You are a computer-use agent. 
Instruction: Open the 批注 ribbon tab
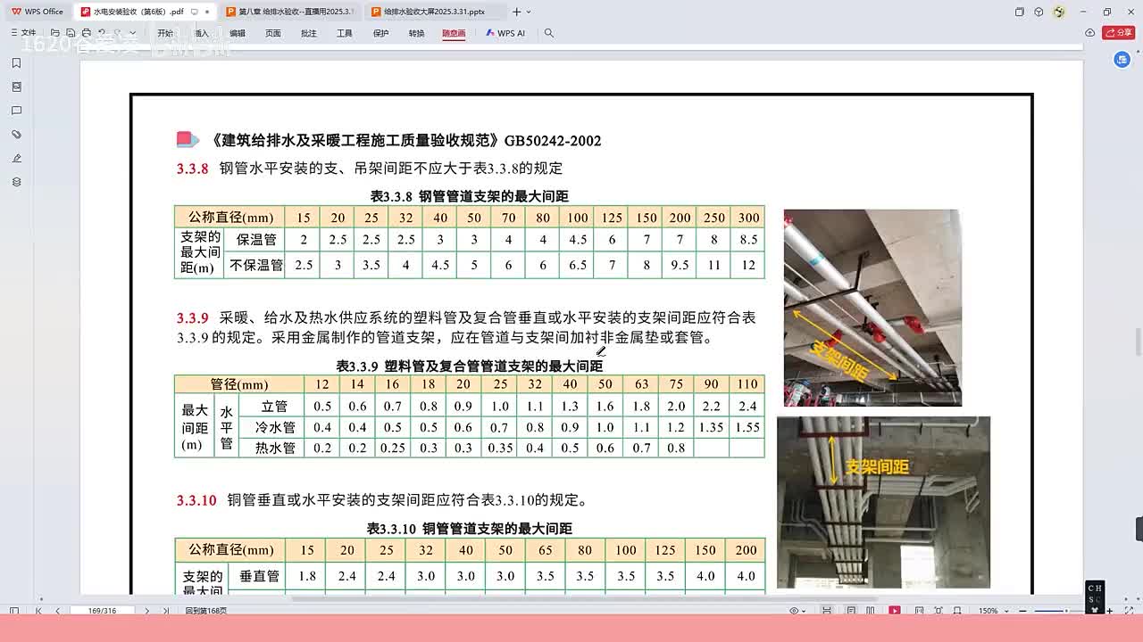click(309, 33)
